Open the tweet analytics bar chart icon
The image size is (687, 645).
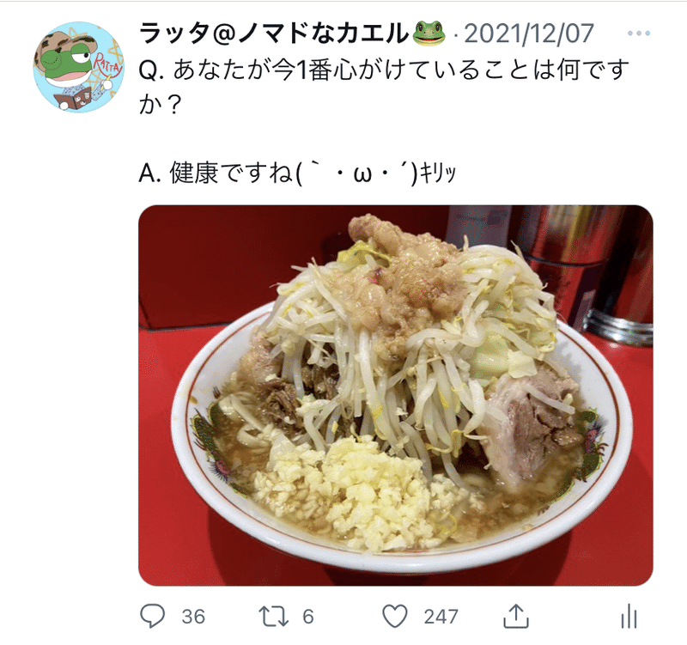(x=629, y=616)
